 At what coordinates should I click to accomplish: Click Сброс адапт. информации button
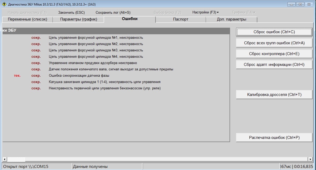[x=274, y=65]
